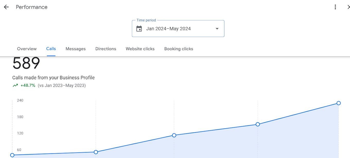Close the Performance panel with X
350x158 pixels.
coord(348,7)
